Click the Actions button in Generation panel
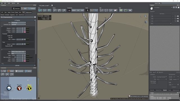The height and width of the screenshot is (101, 180). pos(11,71)
